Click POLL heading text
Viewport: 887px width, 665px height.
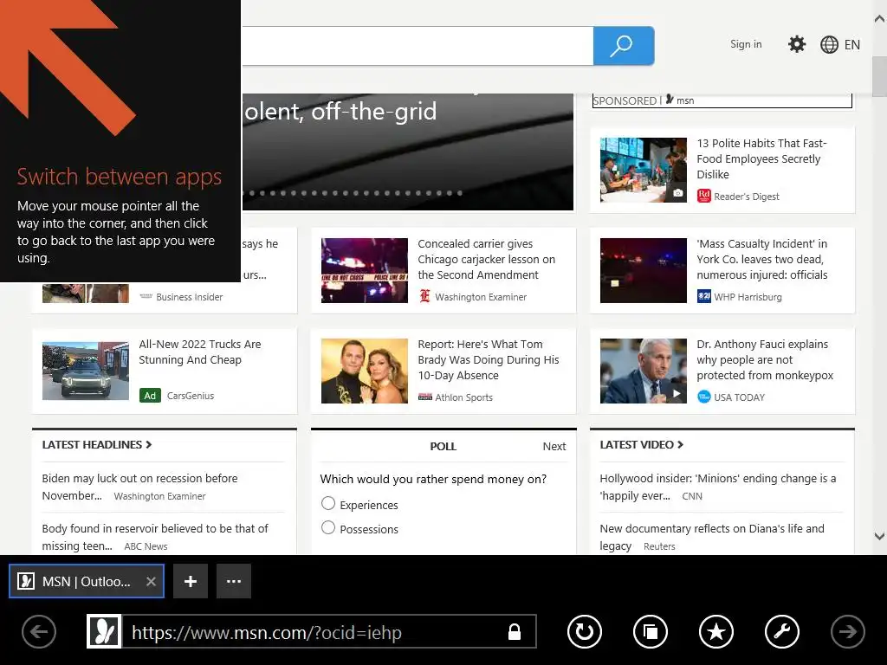tap(443, 446)
